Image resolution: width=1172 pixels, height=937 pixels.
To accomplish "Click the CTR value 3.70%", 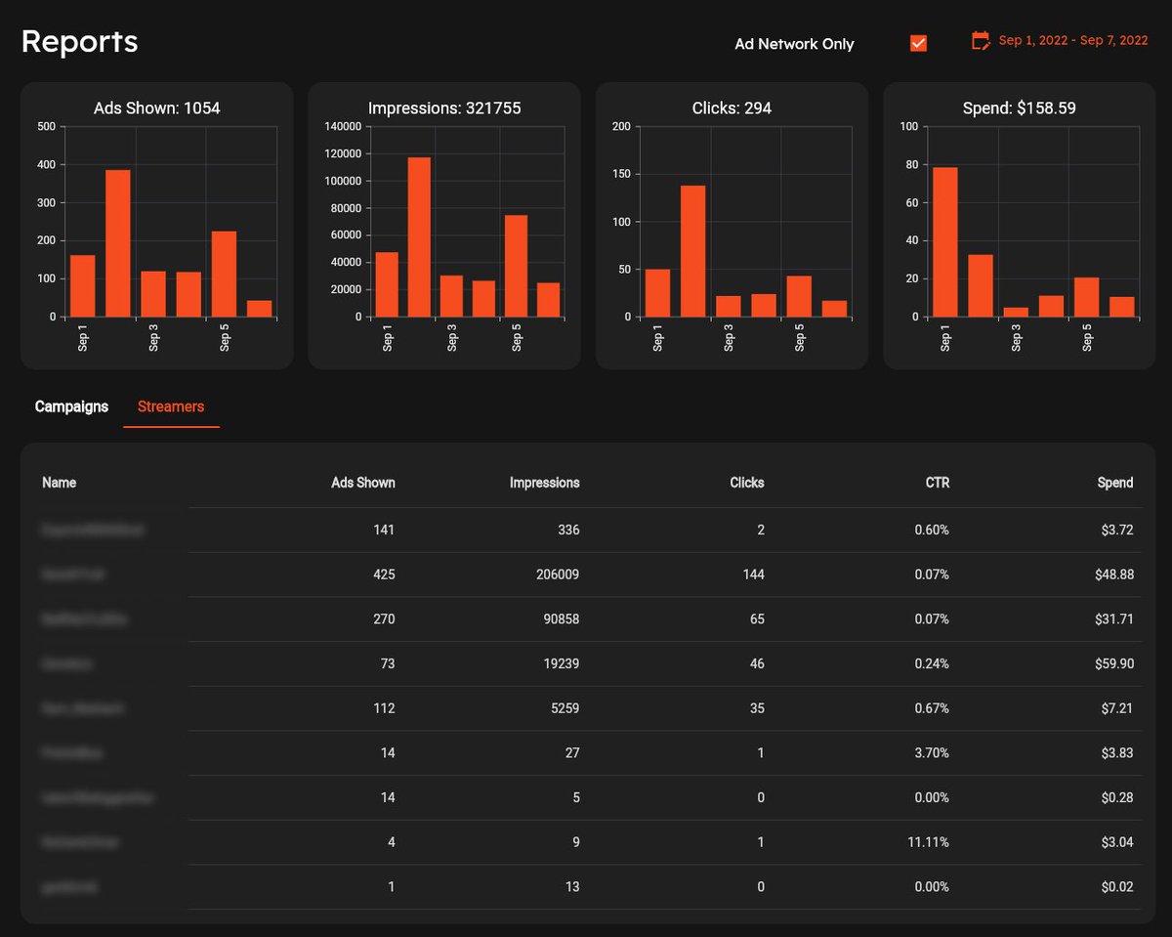I will tap(933, 753).
